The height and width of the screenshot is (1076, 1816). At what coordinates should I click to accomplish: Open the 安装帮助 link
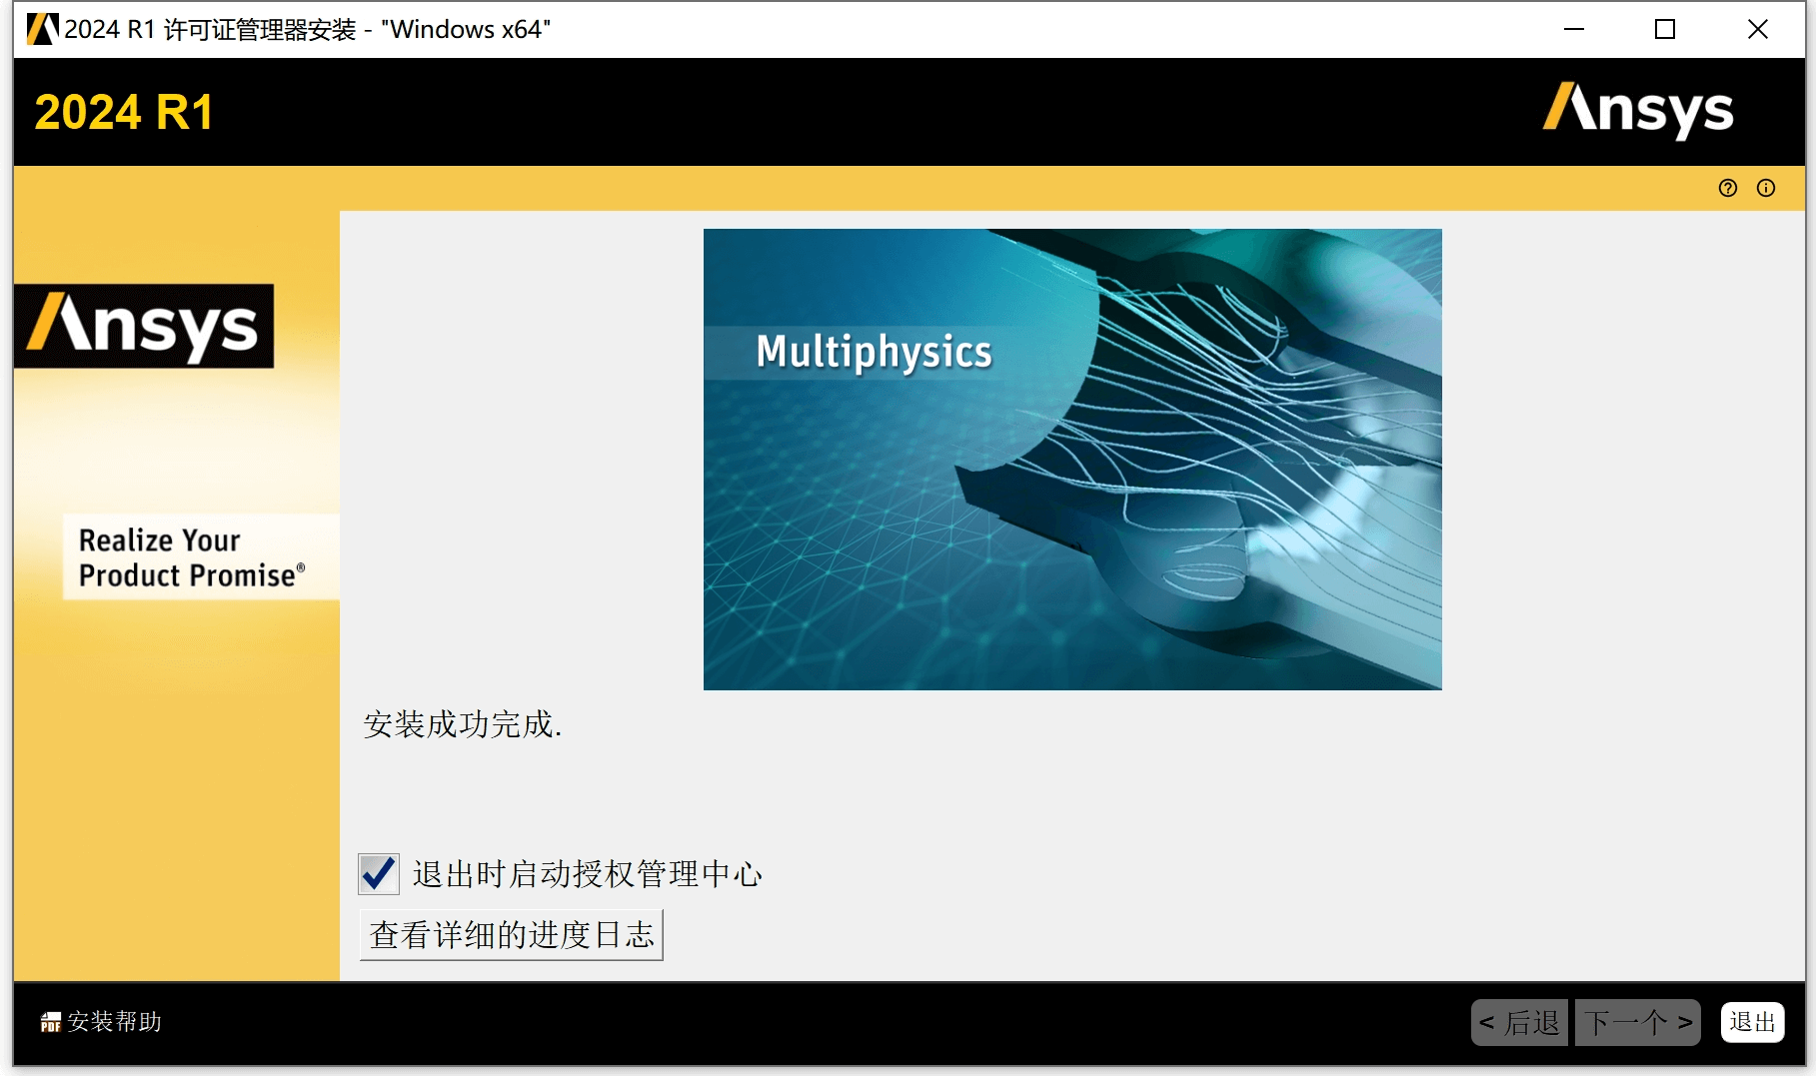click(114, 1022)
